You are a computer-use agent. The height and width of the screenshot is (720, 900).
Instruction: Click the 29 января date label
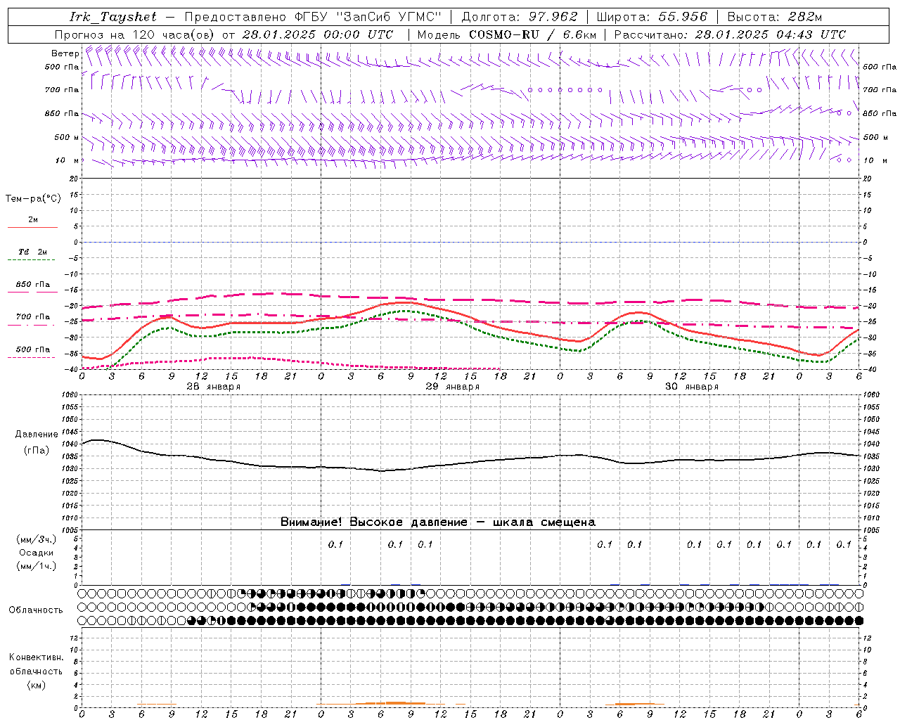452,387
